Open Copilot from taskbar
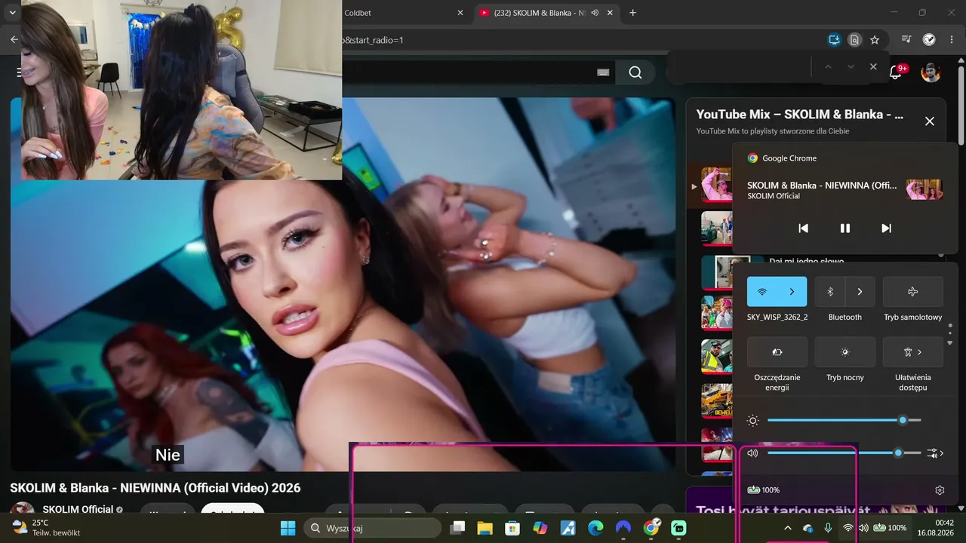The width and height of the screenshot is (966, 543). [540, 528]
